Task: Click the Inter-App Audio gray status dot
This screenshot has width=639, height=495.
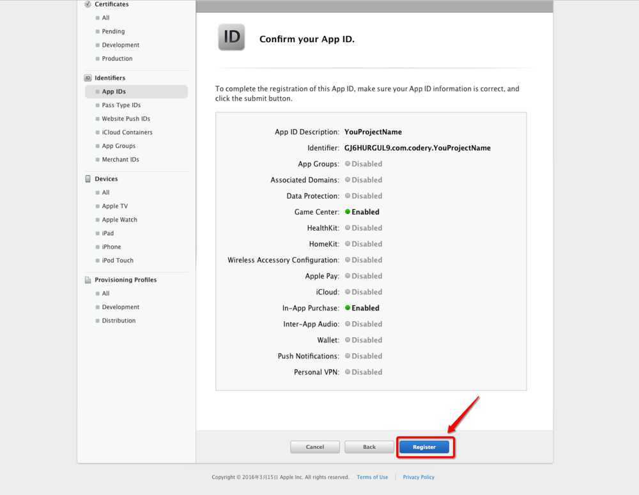Action: [x=348, y=323]
